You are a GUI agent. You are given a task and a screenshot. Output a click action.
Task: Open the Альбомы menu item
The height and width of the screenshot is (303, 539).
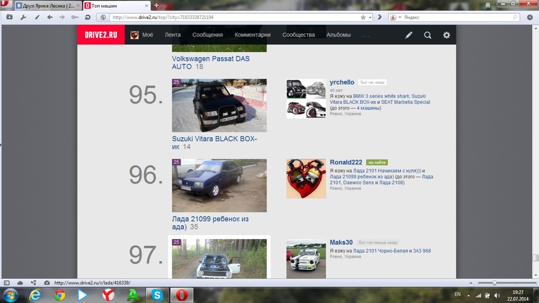coord(339,35)
